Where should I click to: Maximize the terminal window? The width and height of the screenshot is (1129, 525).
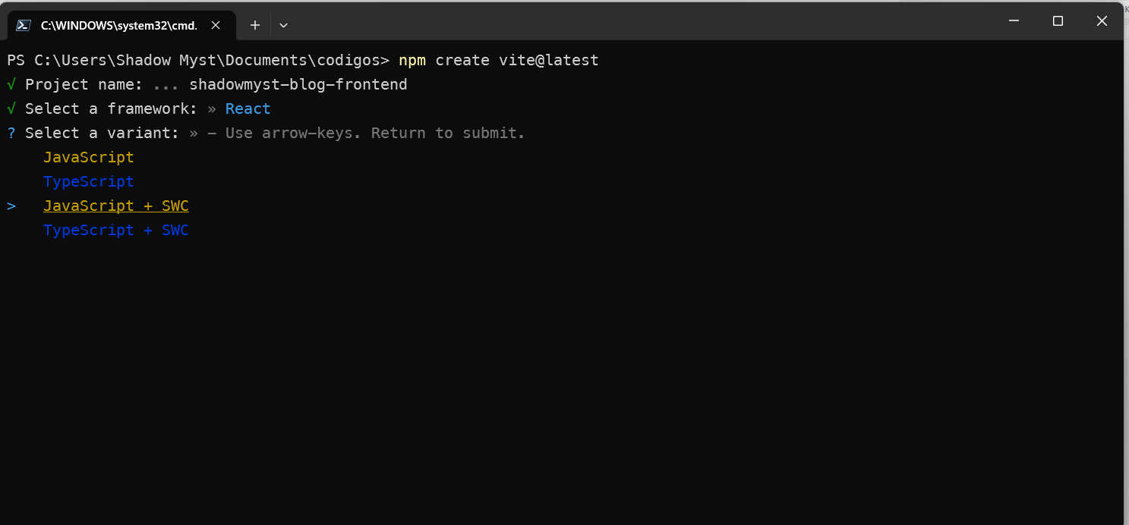(1058, 21)
